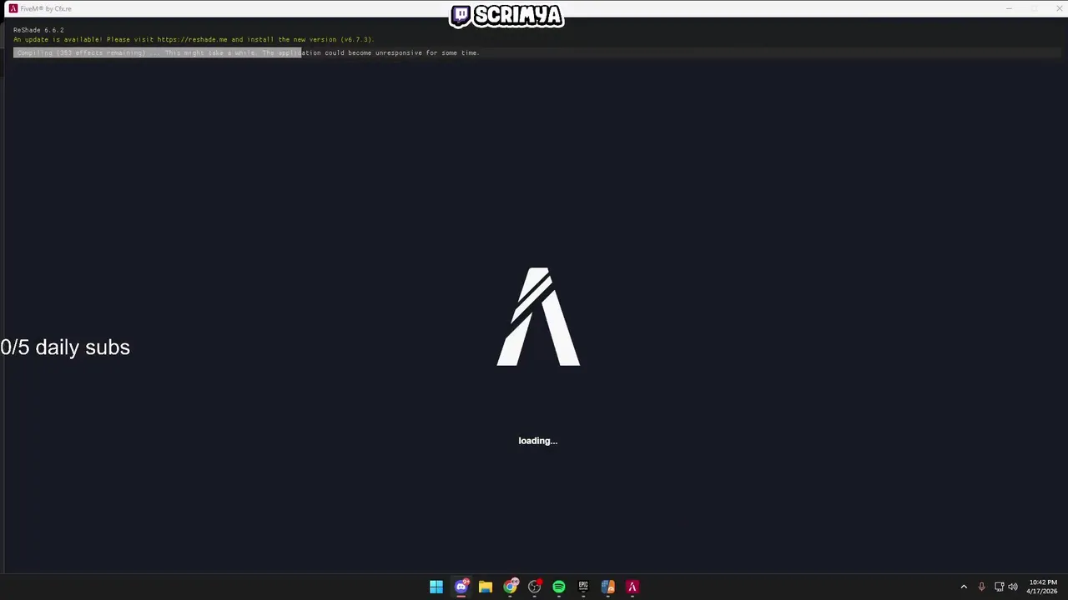Click the '0/5 daily subs' overlay text
The width and height of the screenshot is (1068, 600).
pyautogui.click(x=65, y=347)
